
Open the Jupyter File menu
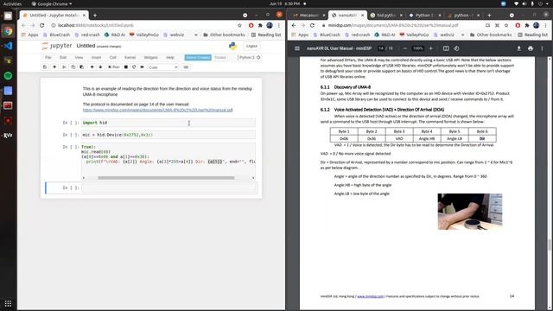48,58
